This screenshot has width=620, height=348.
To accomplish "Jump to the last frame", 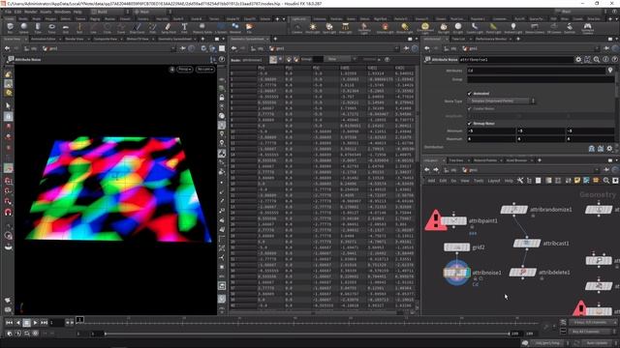I will coord(44,323).
